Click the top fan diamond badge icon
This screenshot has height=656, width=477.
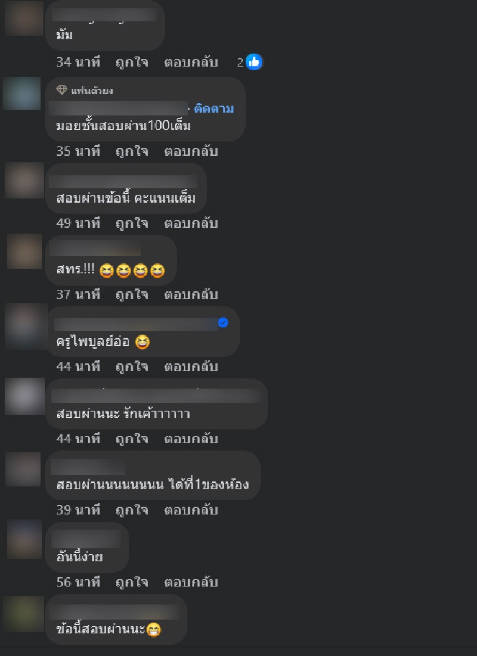click(62, 90)
